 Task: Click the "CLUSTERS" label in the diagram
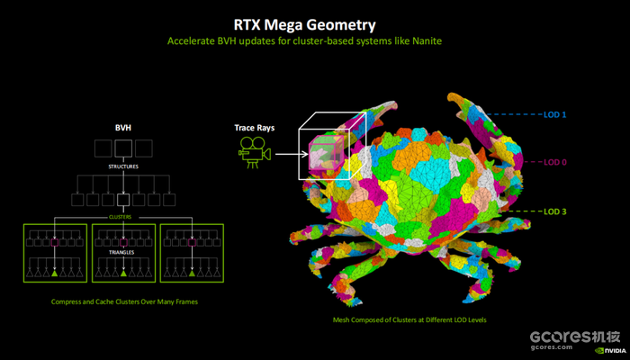coord(120,217)
